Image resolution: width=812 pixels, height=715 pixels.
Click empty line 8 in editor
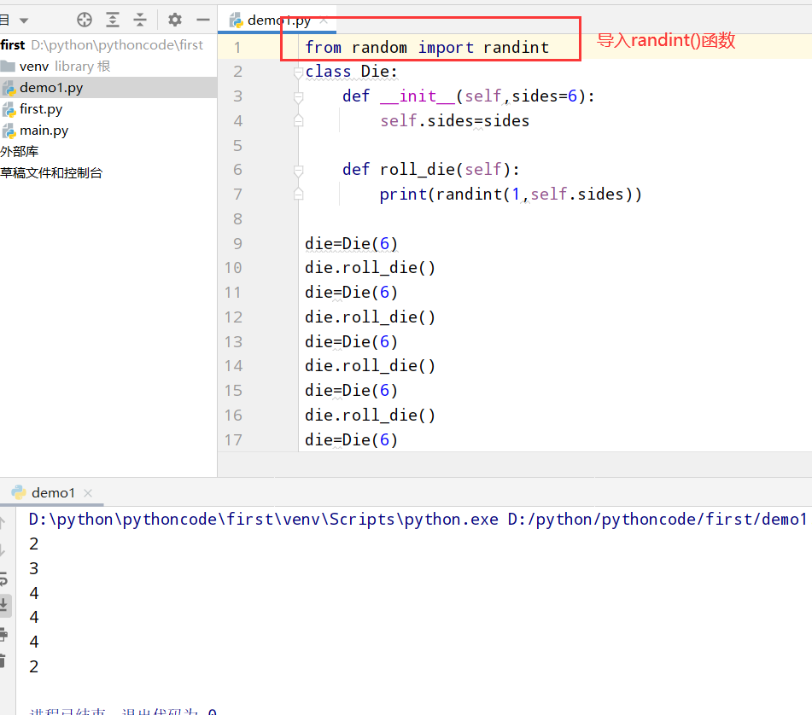554,218
